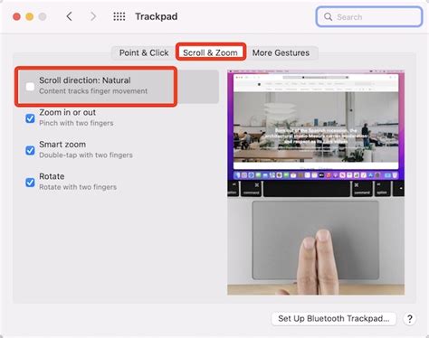Open help with the question mark button
The image size is (429, 338).
[409, 318]
